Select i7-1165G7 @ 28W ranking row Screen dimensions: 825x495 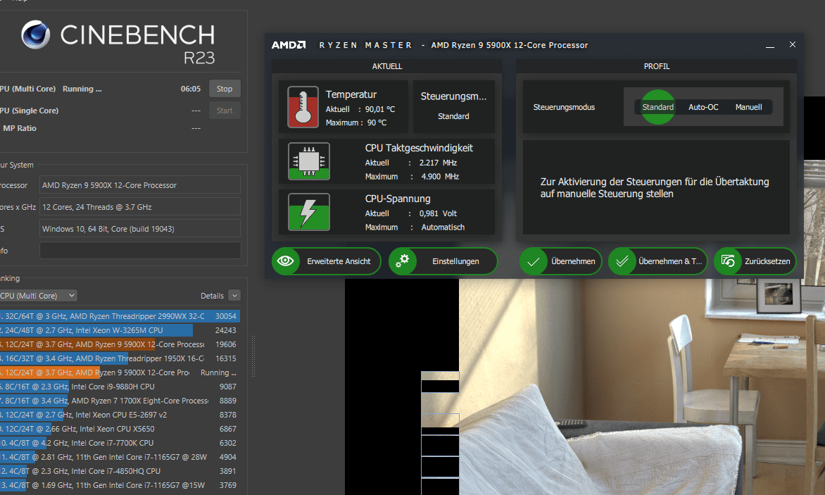[120, 457]
